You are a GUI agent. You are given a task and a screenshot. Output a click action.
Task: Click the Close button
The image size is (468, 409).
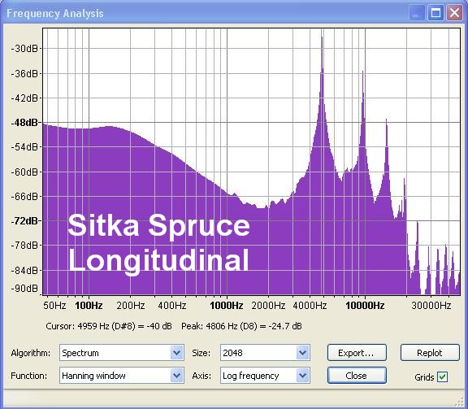[357, 375]
